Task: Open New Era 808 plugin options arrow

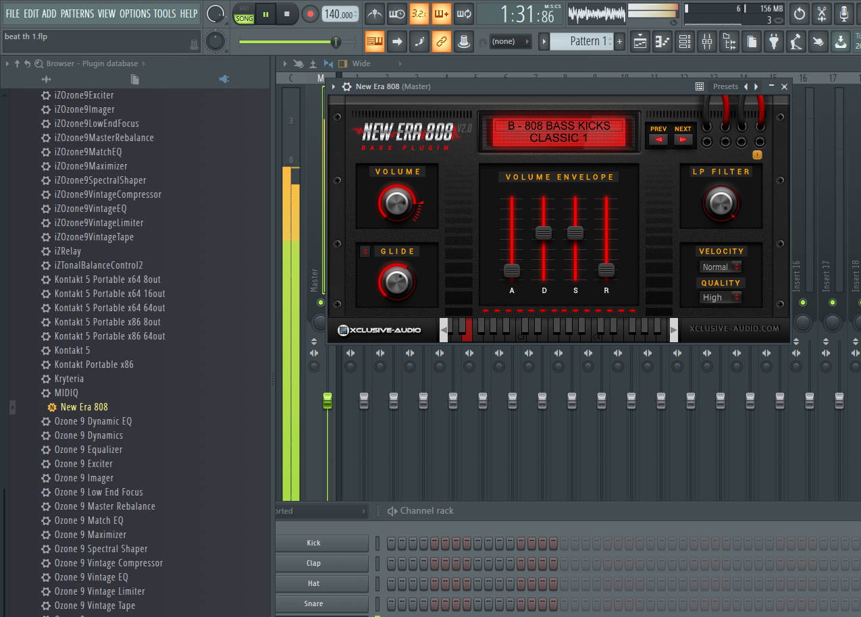Action: point(334,86)
